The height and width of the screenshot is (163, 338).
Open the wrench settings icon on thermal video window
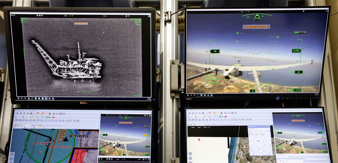(129, 16)
